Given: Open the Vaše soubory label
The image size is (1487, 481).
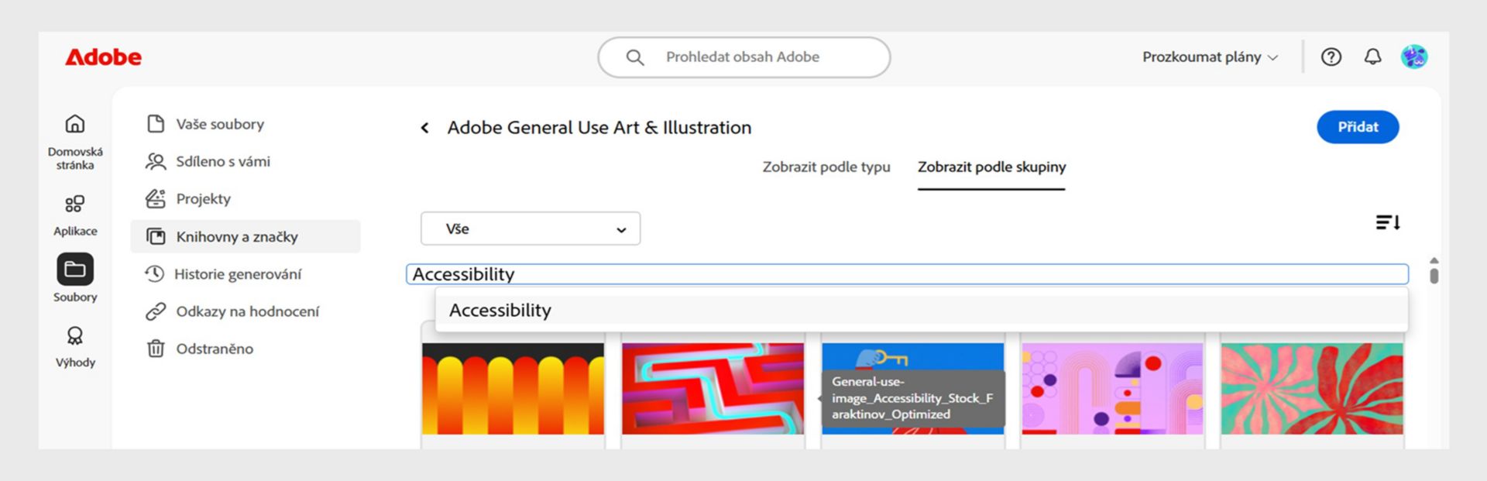Looking at the screenshot, I should click(220, 124).
